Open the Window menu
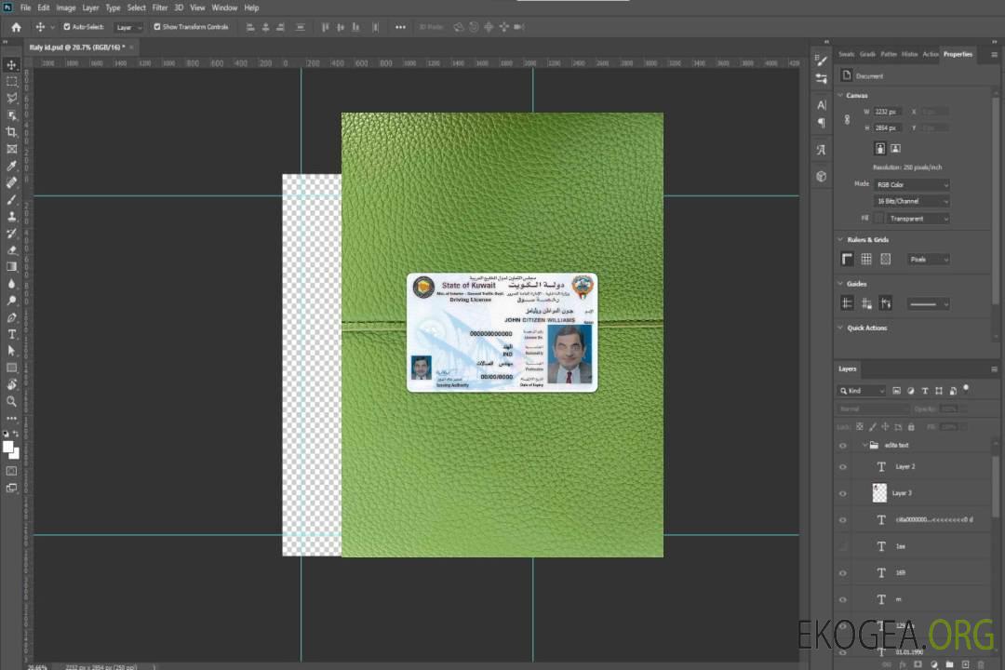The width and height of the screenshot is (1005, 670). point(224,7)
